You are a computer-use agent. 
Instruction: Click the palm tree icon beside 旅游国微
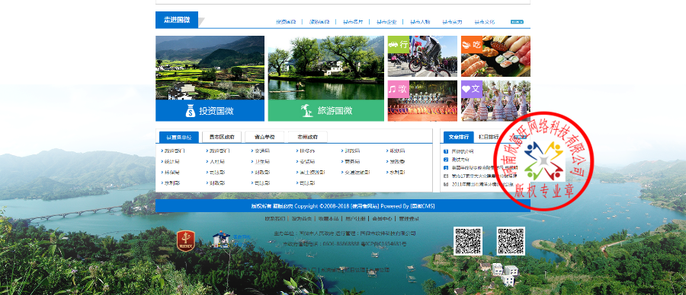tap(307, 111)
